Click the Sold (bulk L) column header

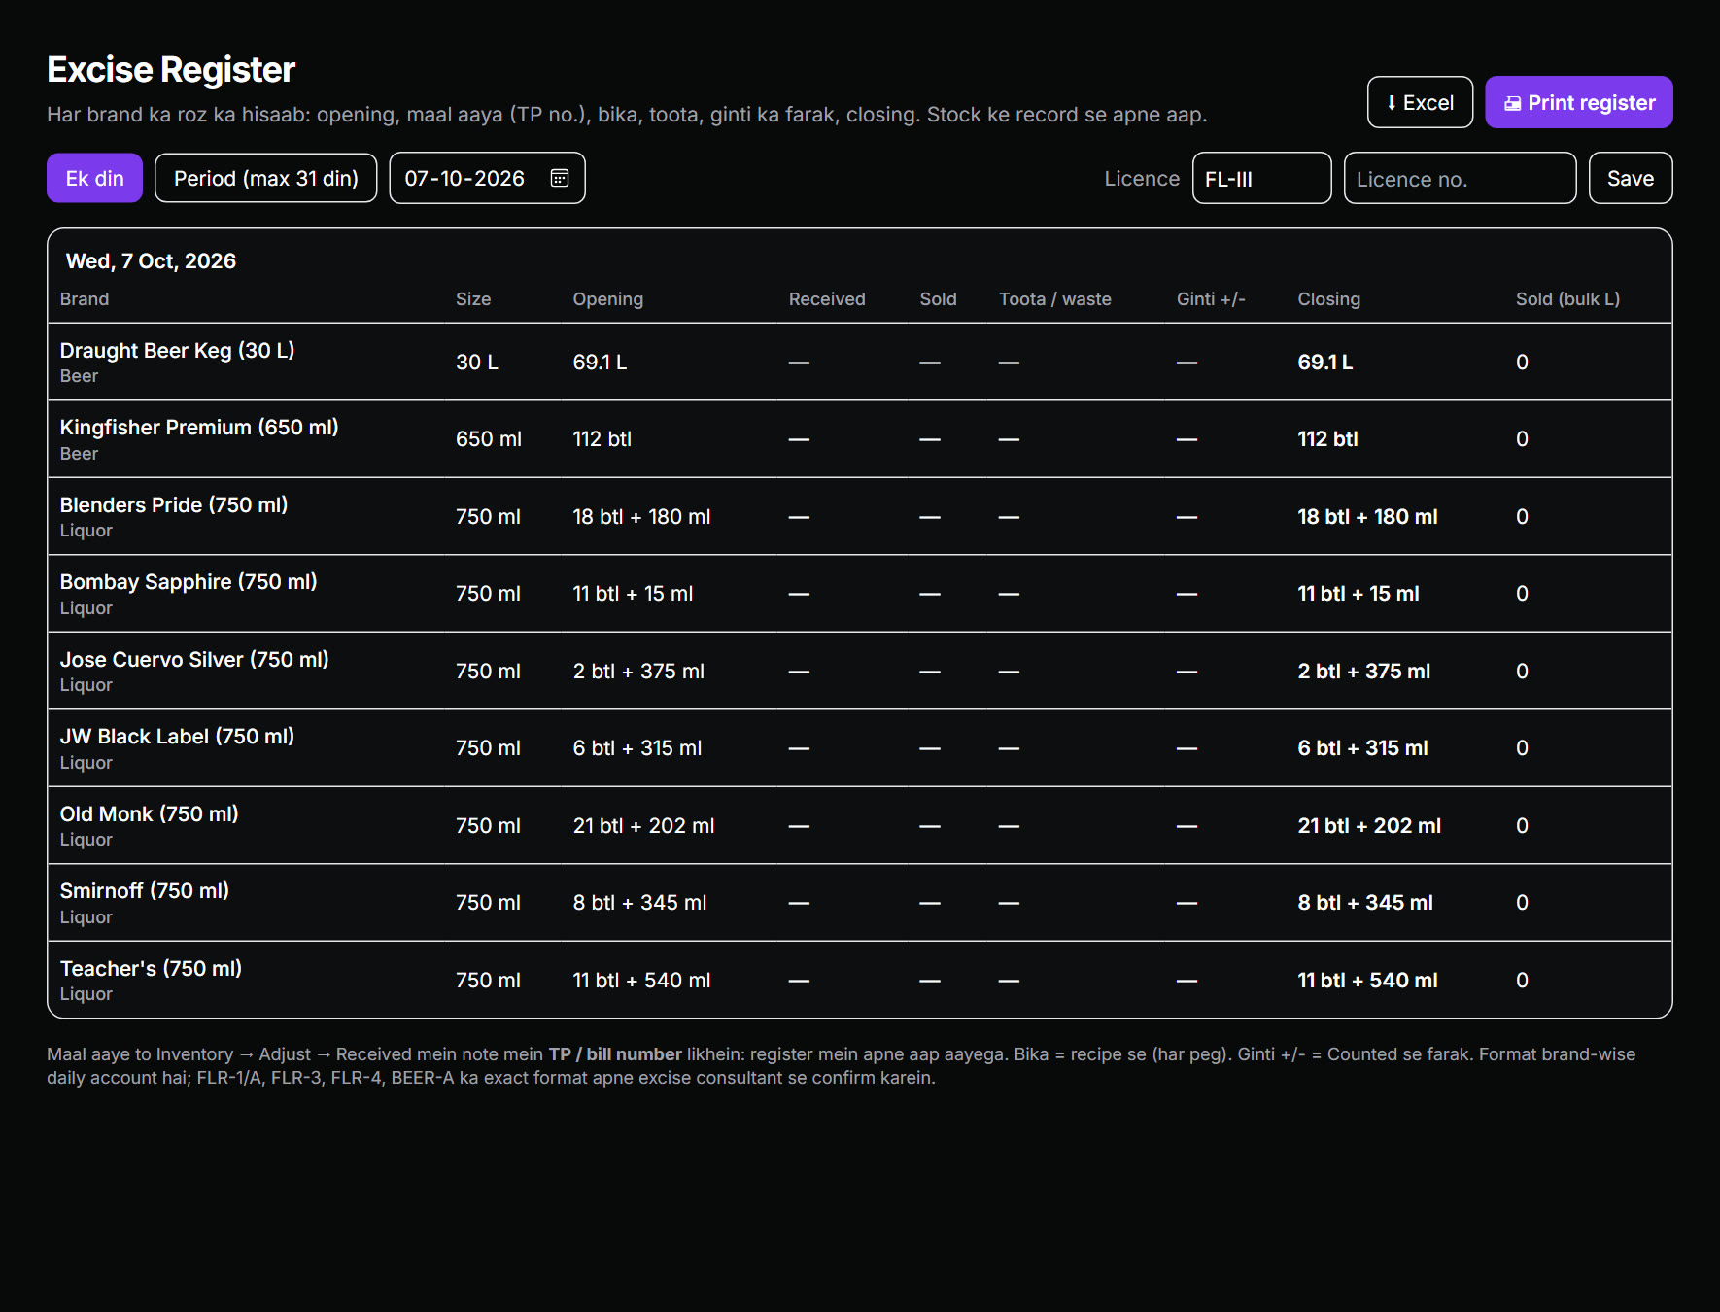(x=1567, y=299)
